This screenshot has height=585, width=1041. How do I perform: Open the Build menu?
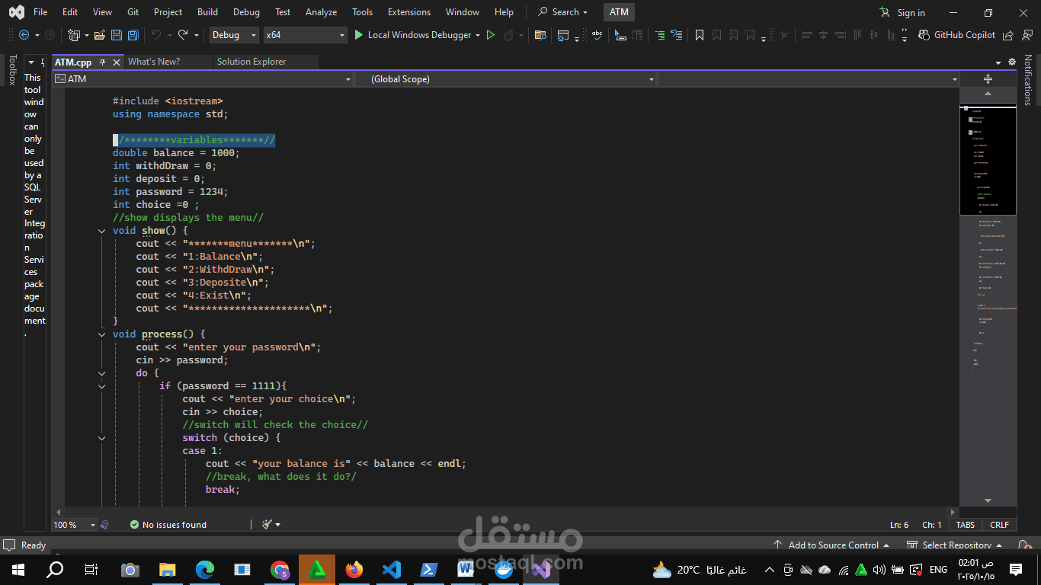[207, 12]
